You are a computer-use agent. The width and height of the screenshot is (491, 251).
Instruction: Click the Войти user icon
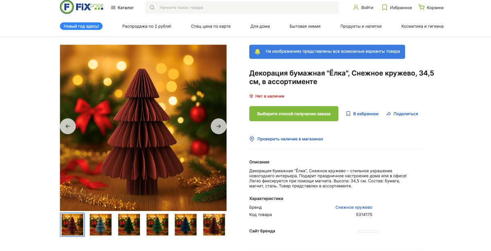point(356,8)
